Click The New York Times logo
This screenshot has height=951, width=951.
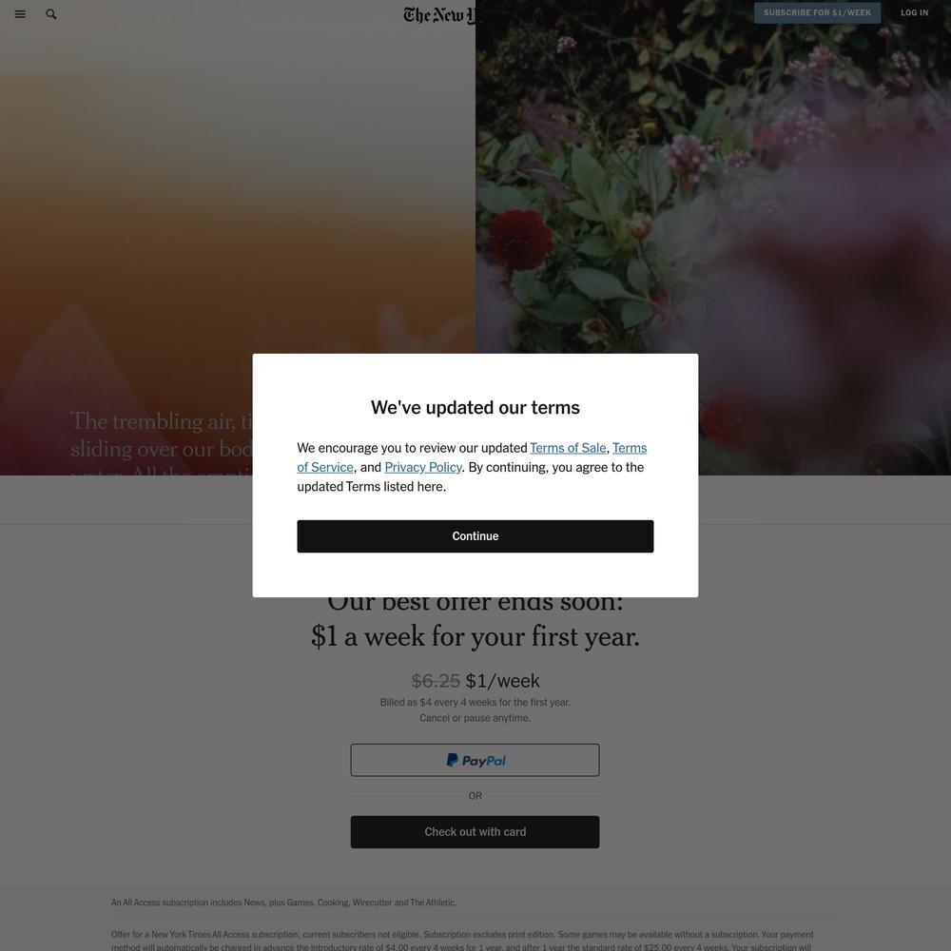442,14
